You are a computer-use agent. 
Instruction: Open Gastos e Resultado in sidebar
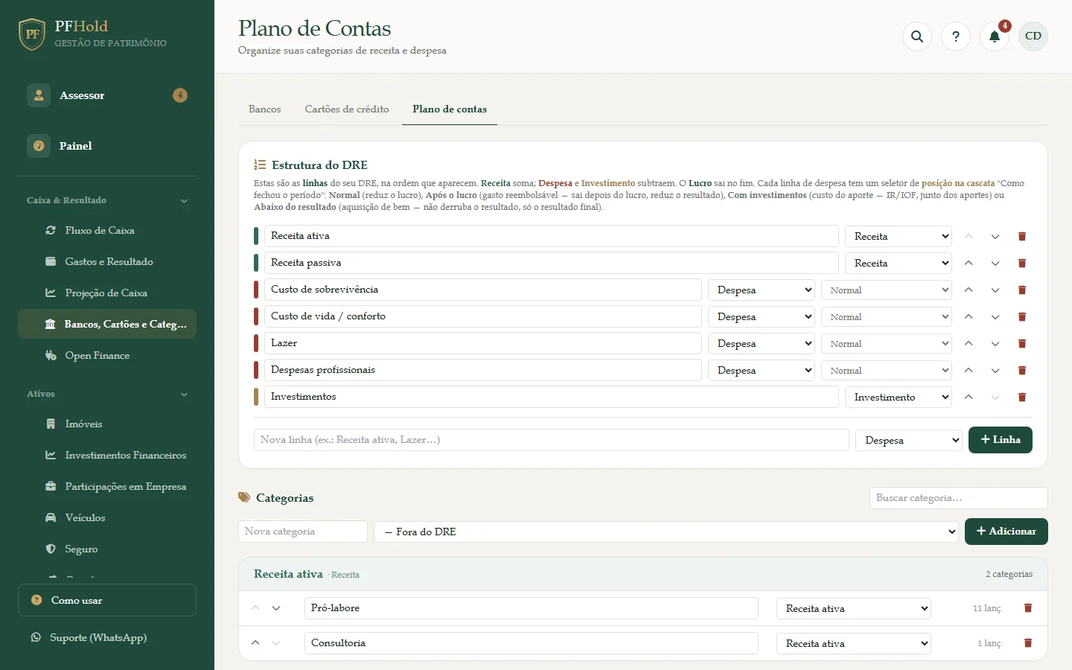(x=107, y=262)
